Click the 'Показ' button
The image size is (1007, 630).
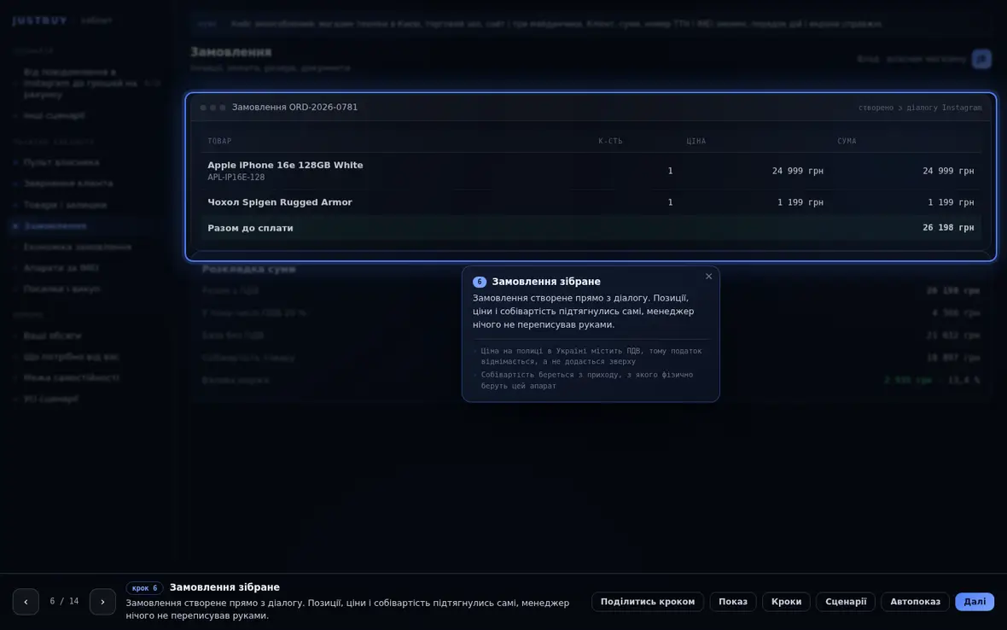click(733, 602)
